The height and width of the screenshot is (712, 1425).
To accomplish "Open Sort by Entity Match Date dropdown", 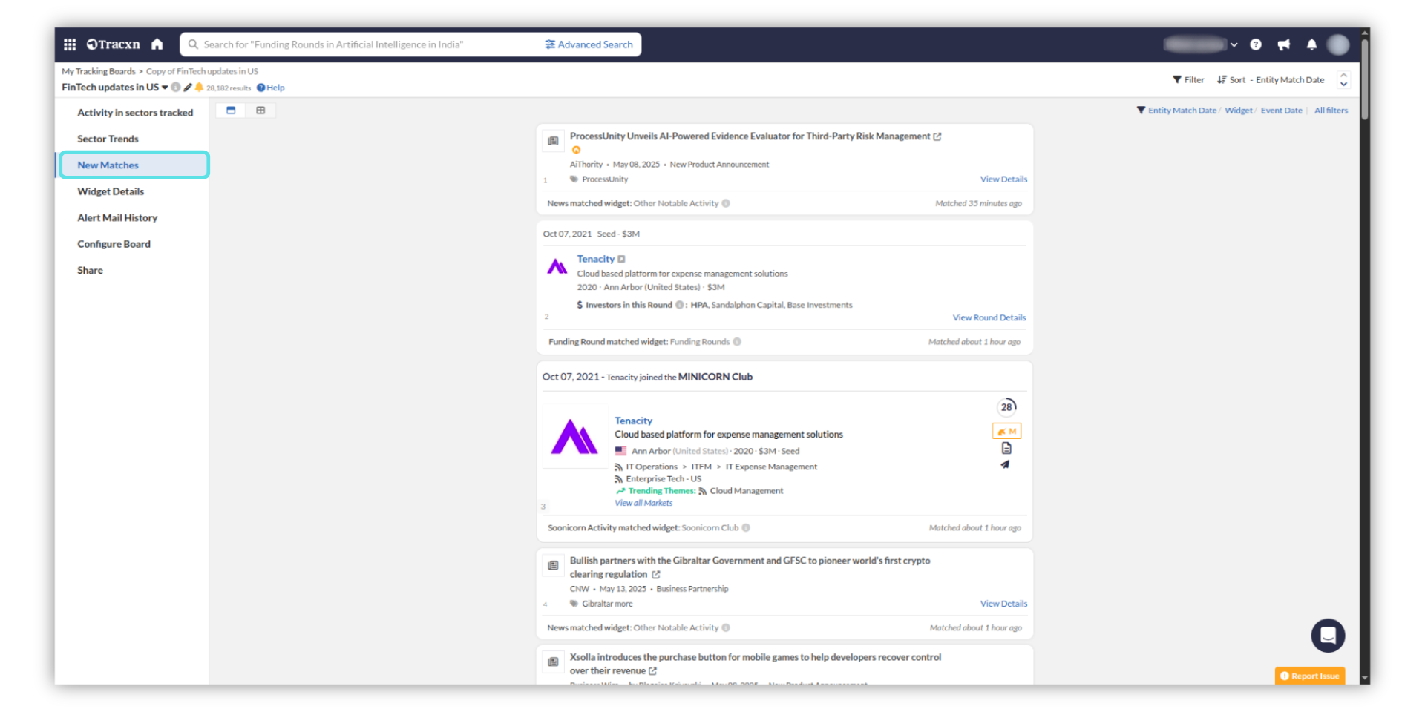I will pos(1270,80).
